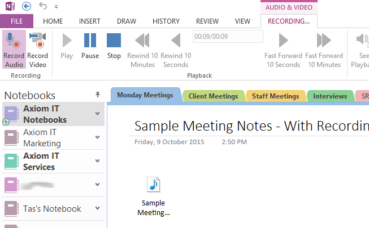Click the sync status icon on Axiom IT Notebooks

tap(6, 122)
